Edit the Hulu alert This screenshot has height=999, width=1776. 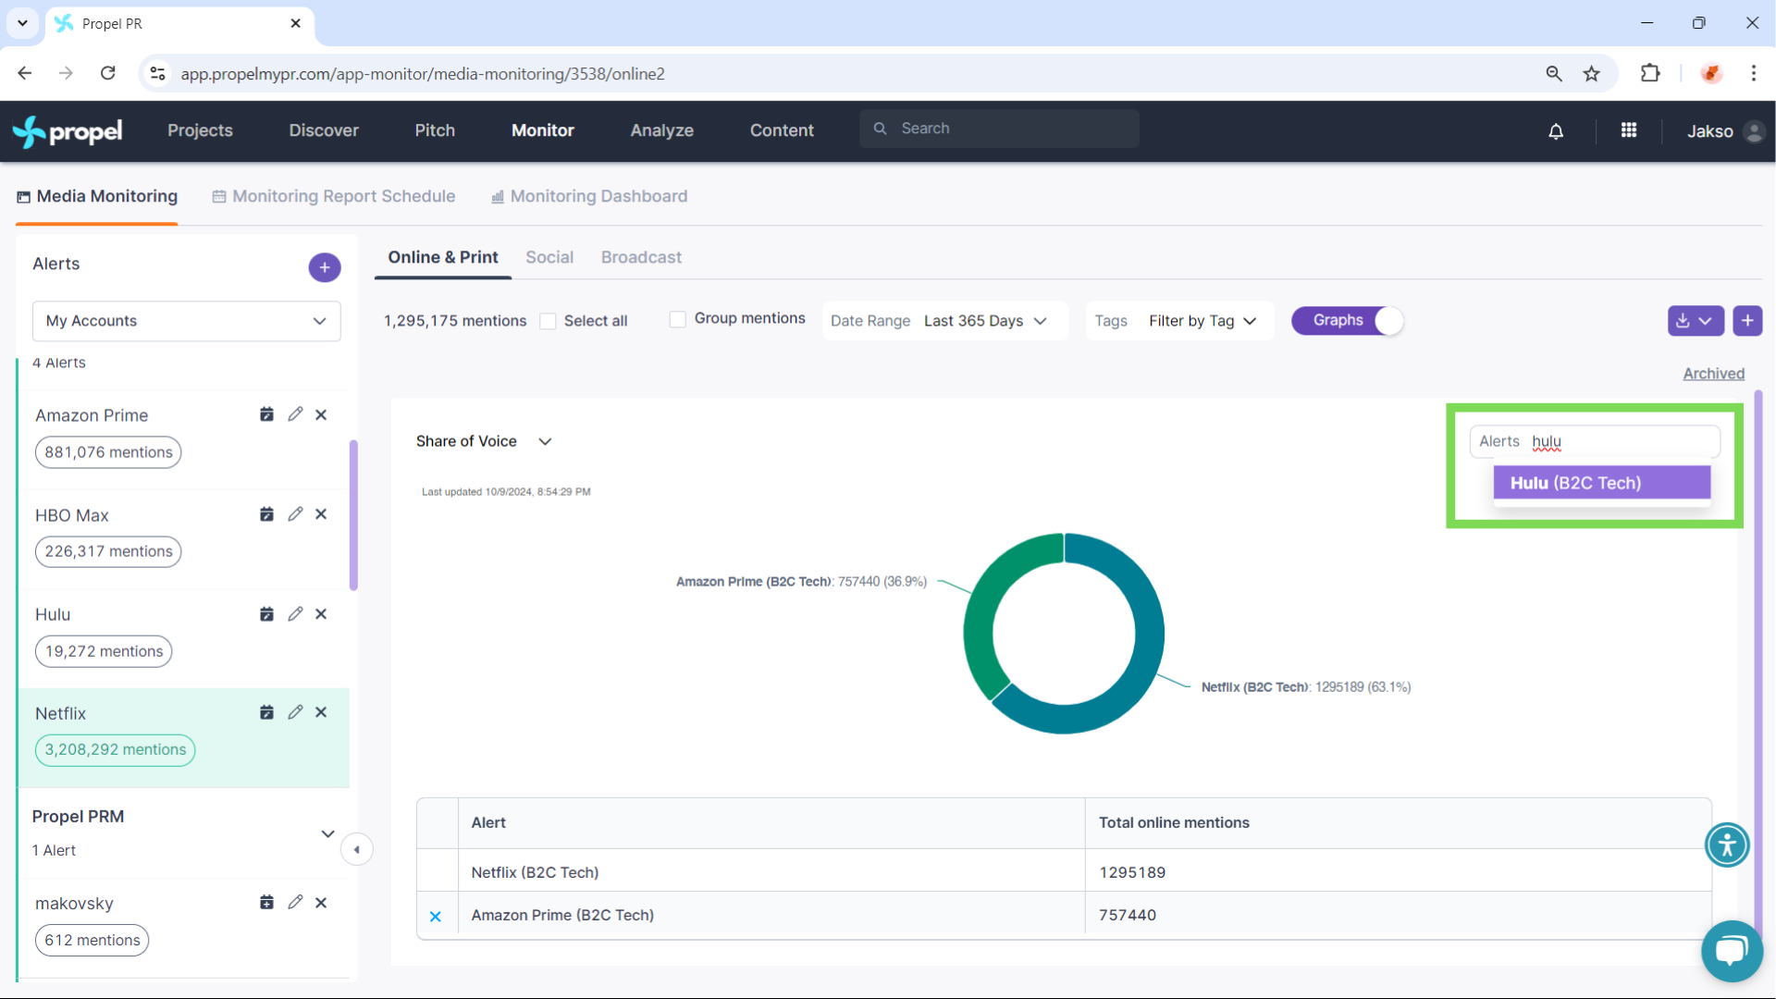point(295,613)
